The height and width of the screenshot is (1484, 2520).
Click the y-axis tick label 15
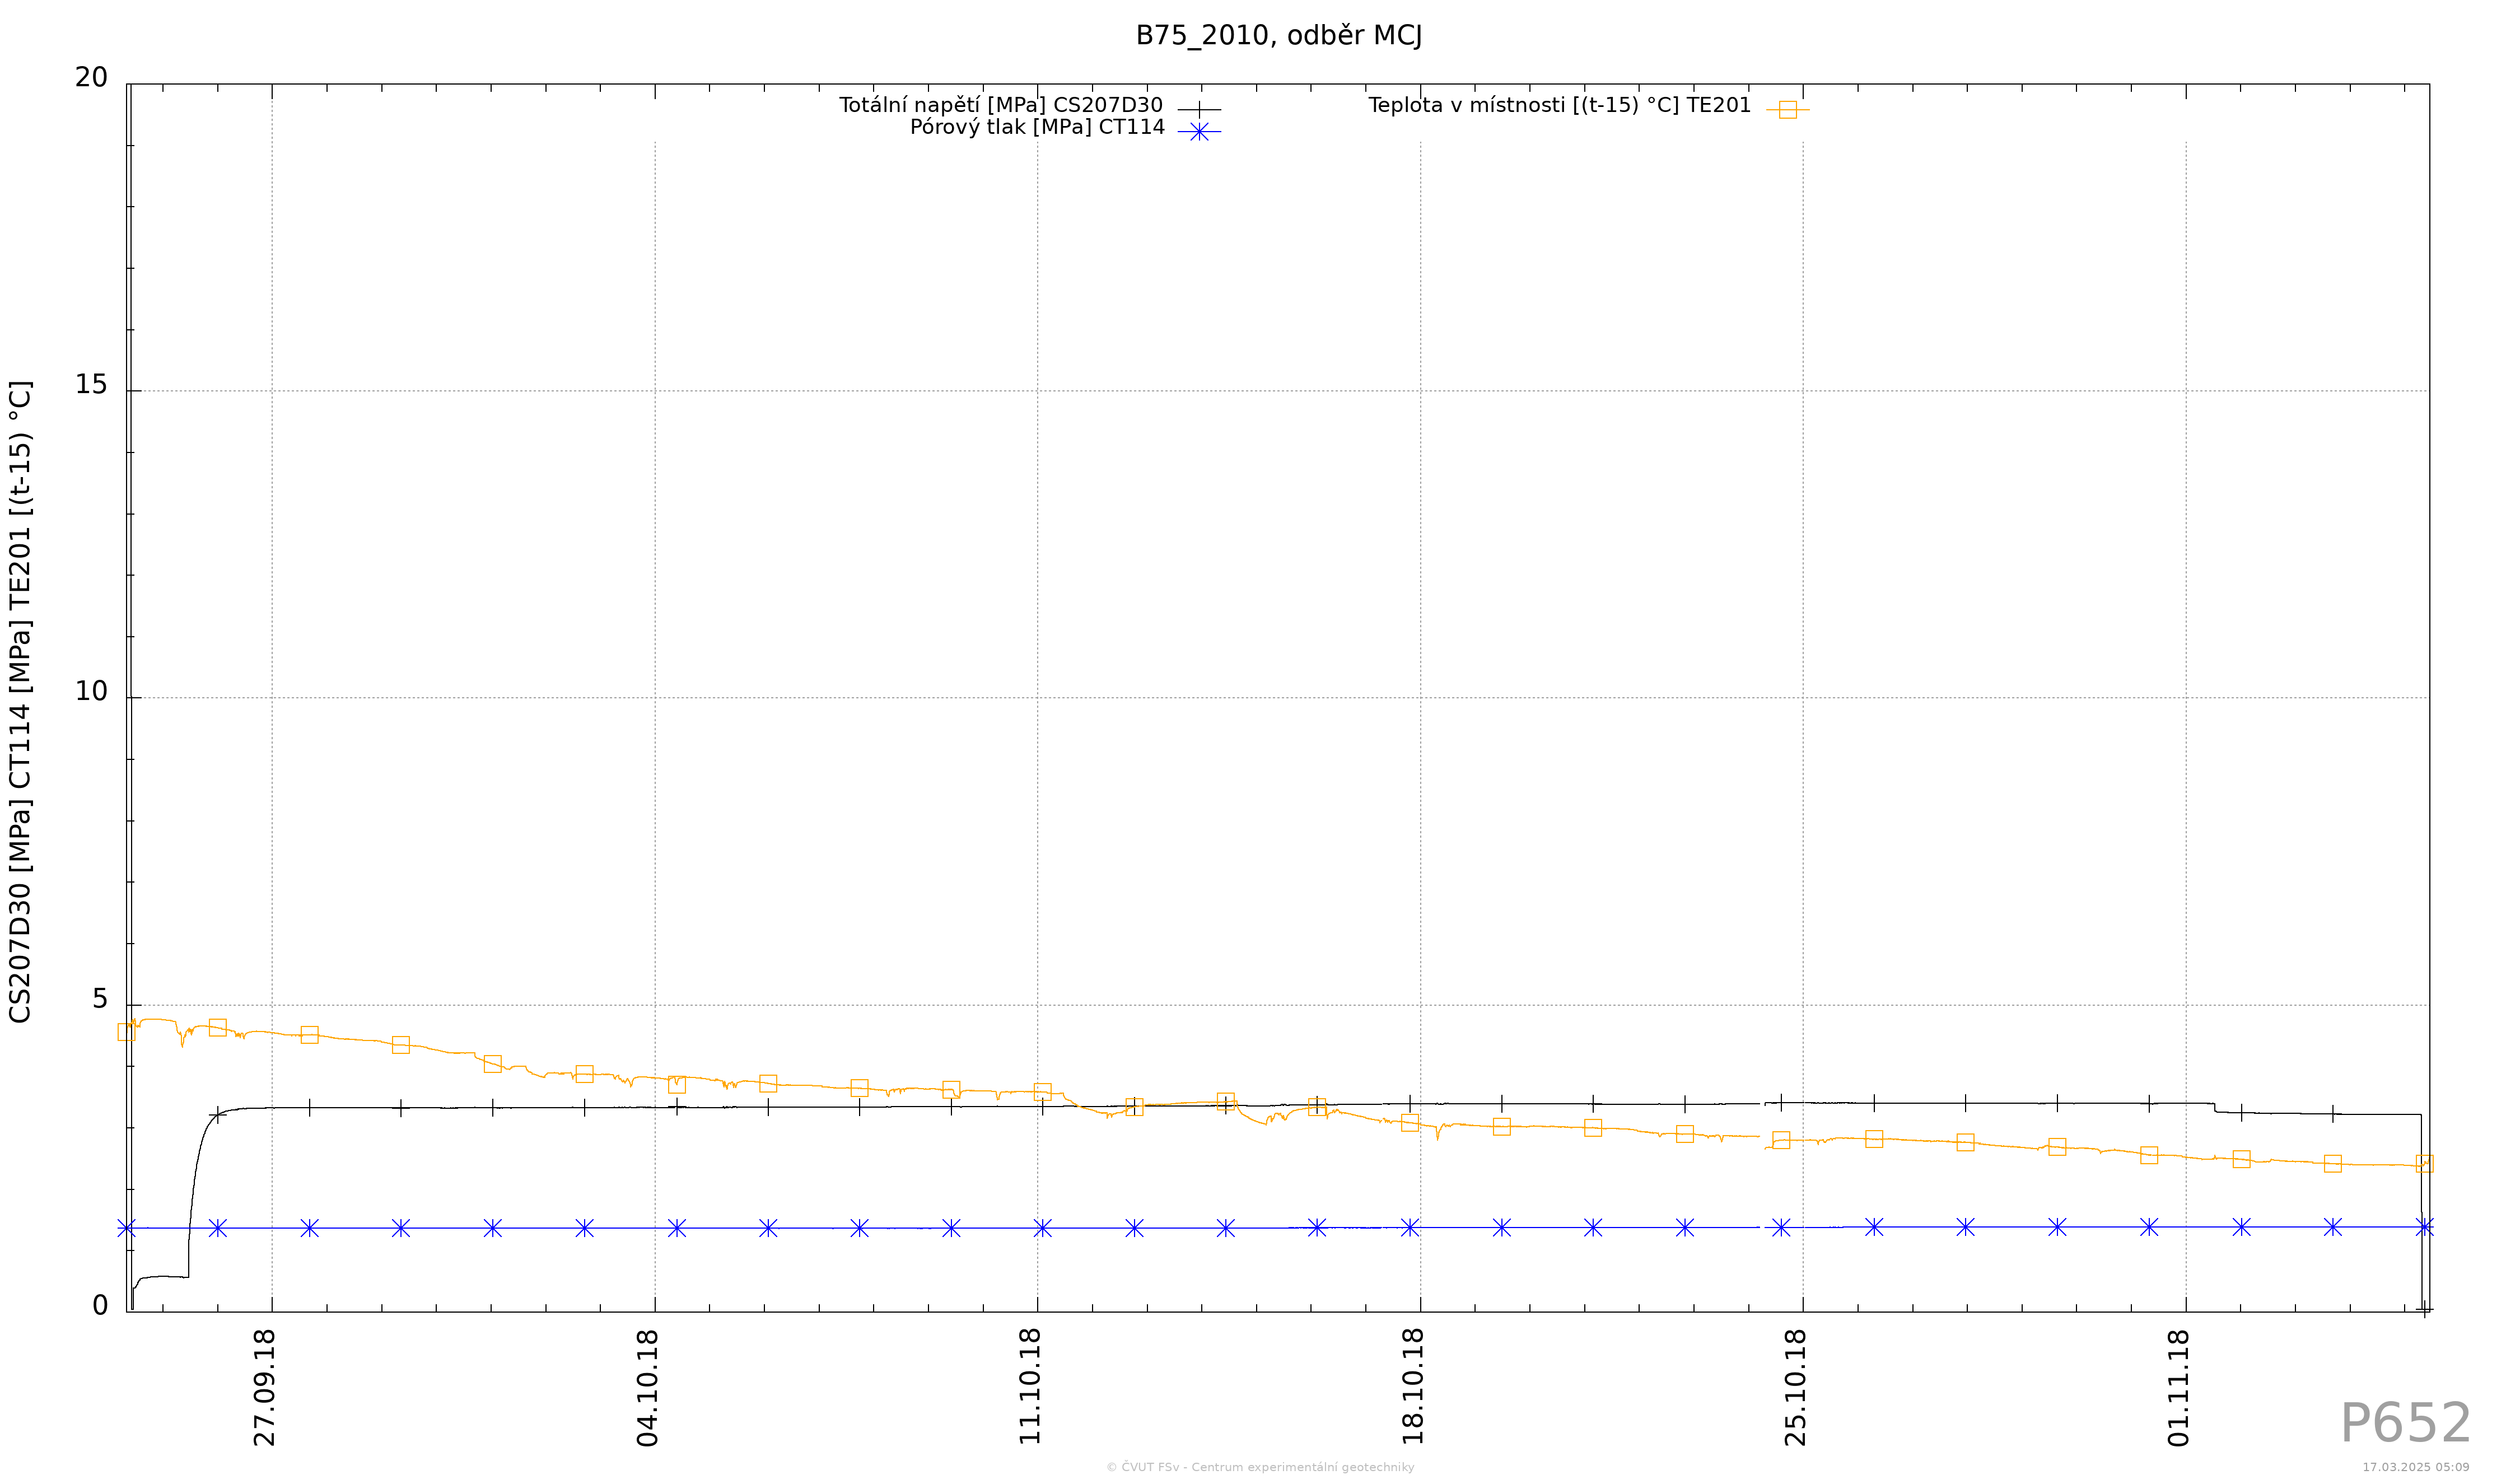tap(91, 385)
